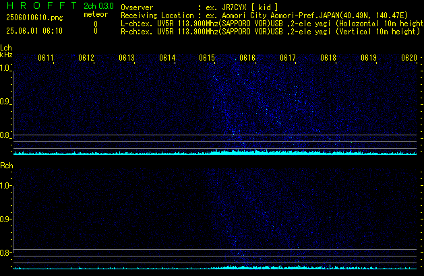Image resolution: width=424 pixels, height=276 pixels.
Task: Click the Rch channel label
Action: 7,166
